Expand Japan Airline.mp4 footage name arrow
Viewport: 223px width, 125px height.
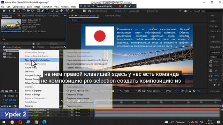(40, 20)
